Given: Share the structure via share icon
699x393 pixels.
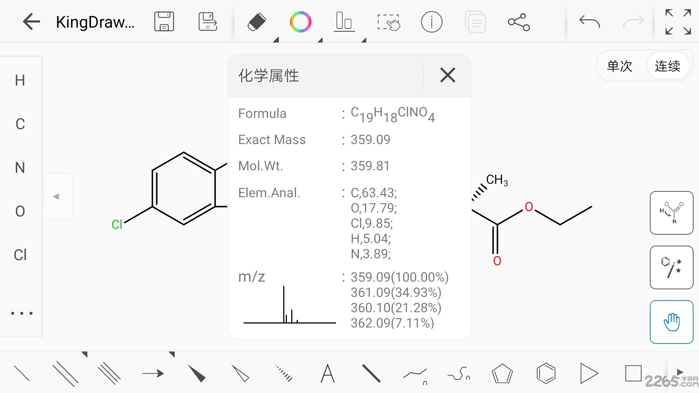Looking at the screenshot, I should click(x=519, y=22).
